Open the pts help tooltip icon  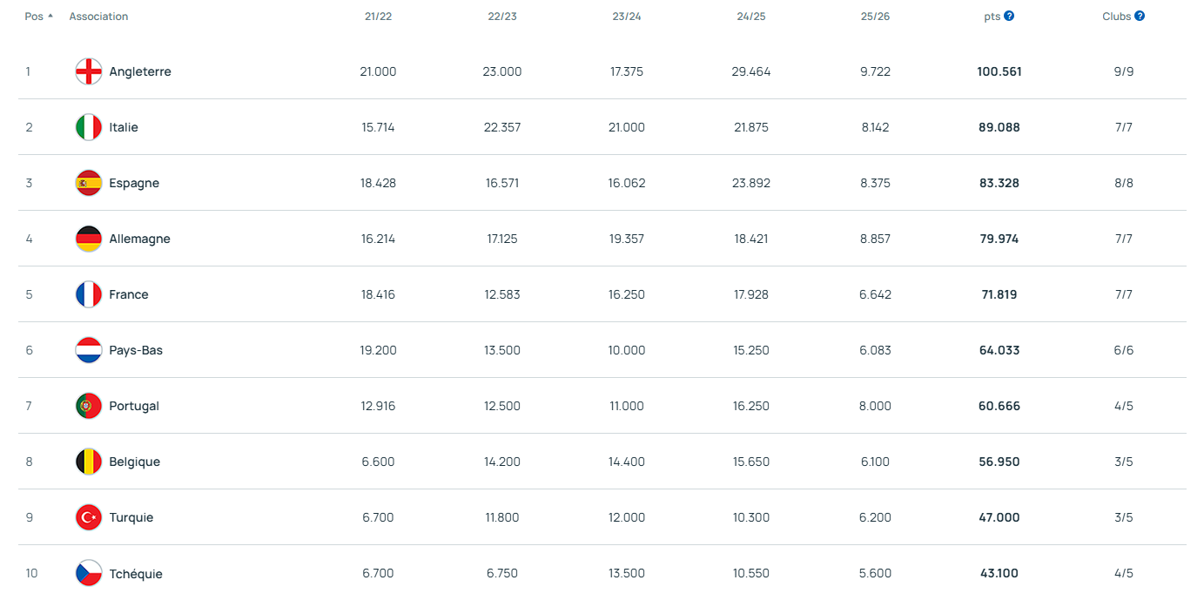pos(1009,17)
